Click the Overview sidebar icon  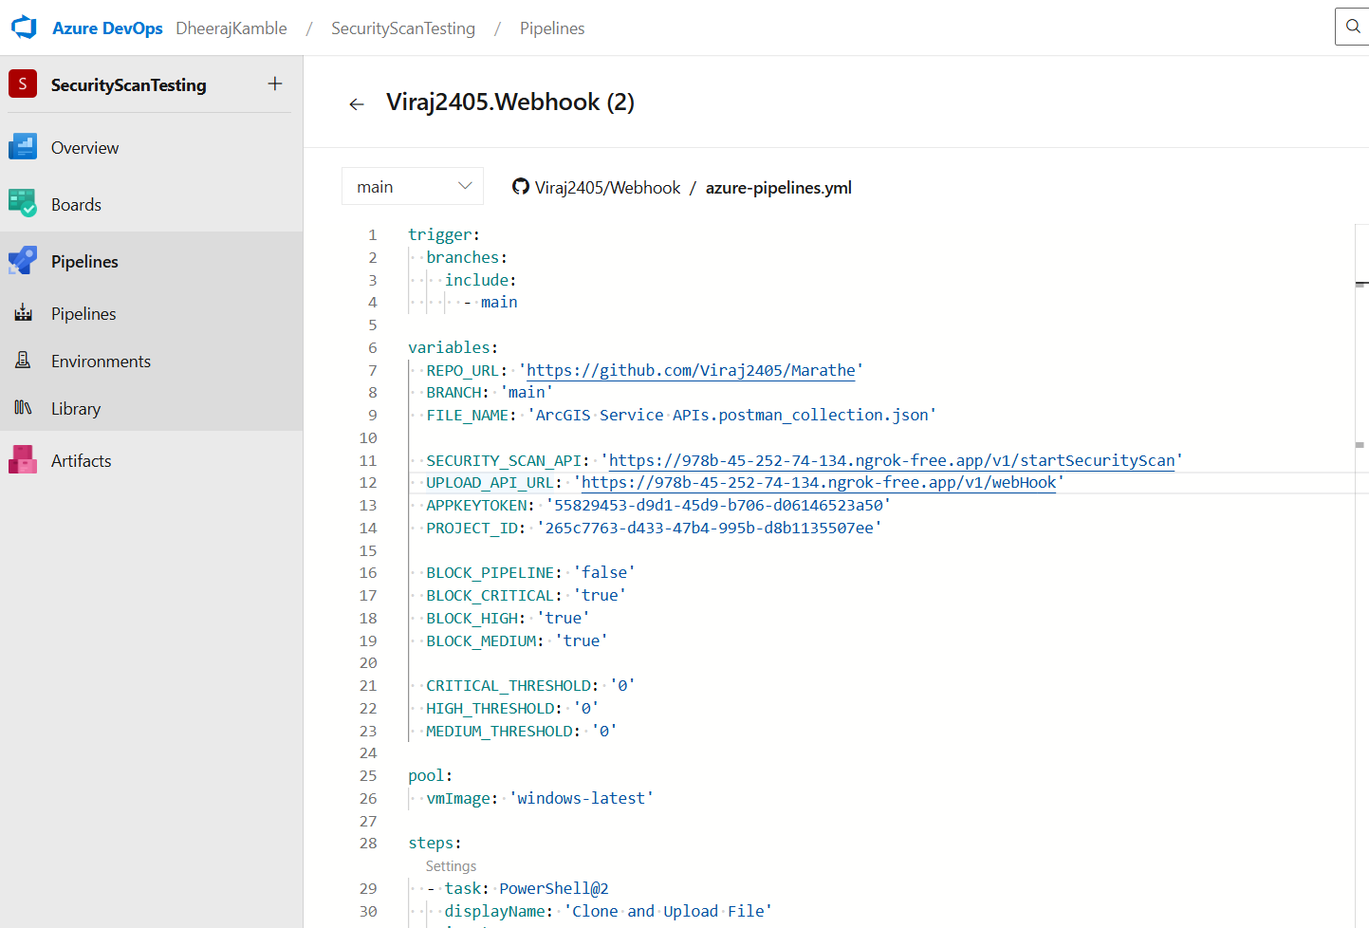[23, 147]
